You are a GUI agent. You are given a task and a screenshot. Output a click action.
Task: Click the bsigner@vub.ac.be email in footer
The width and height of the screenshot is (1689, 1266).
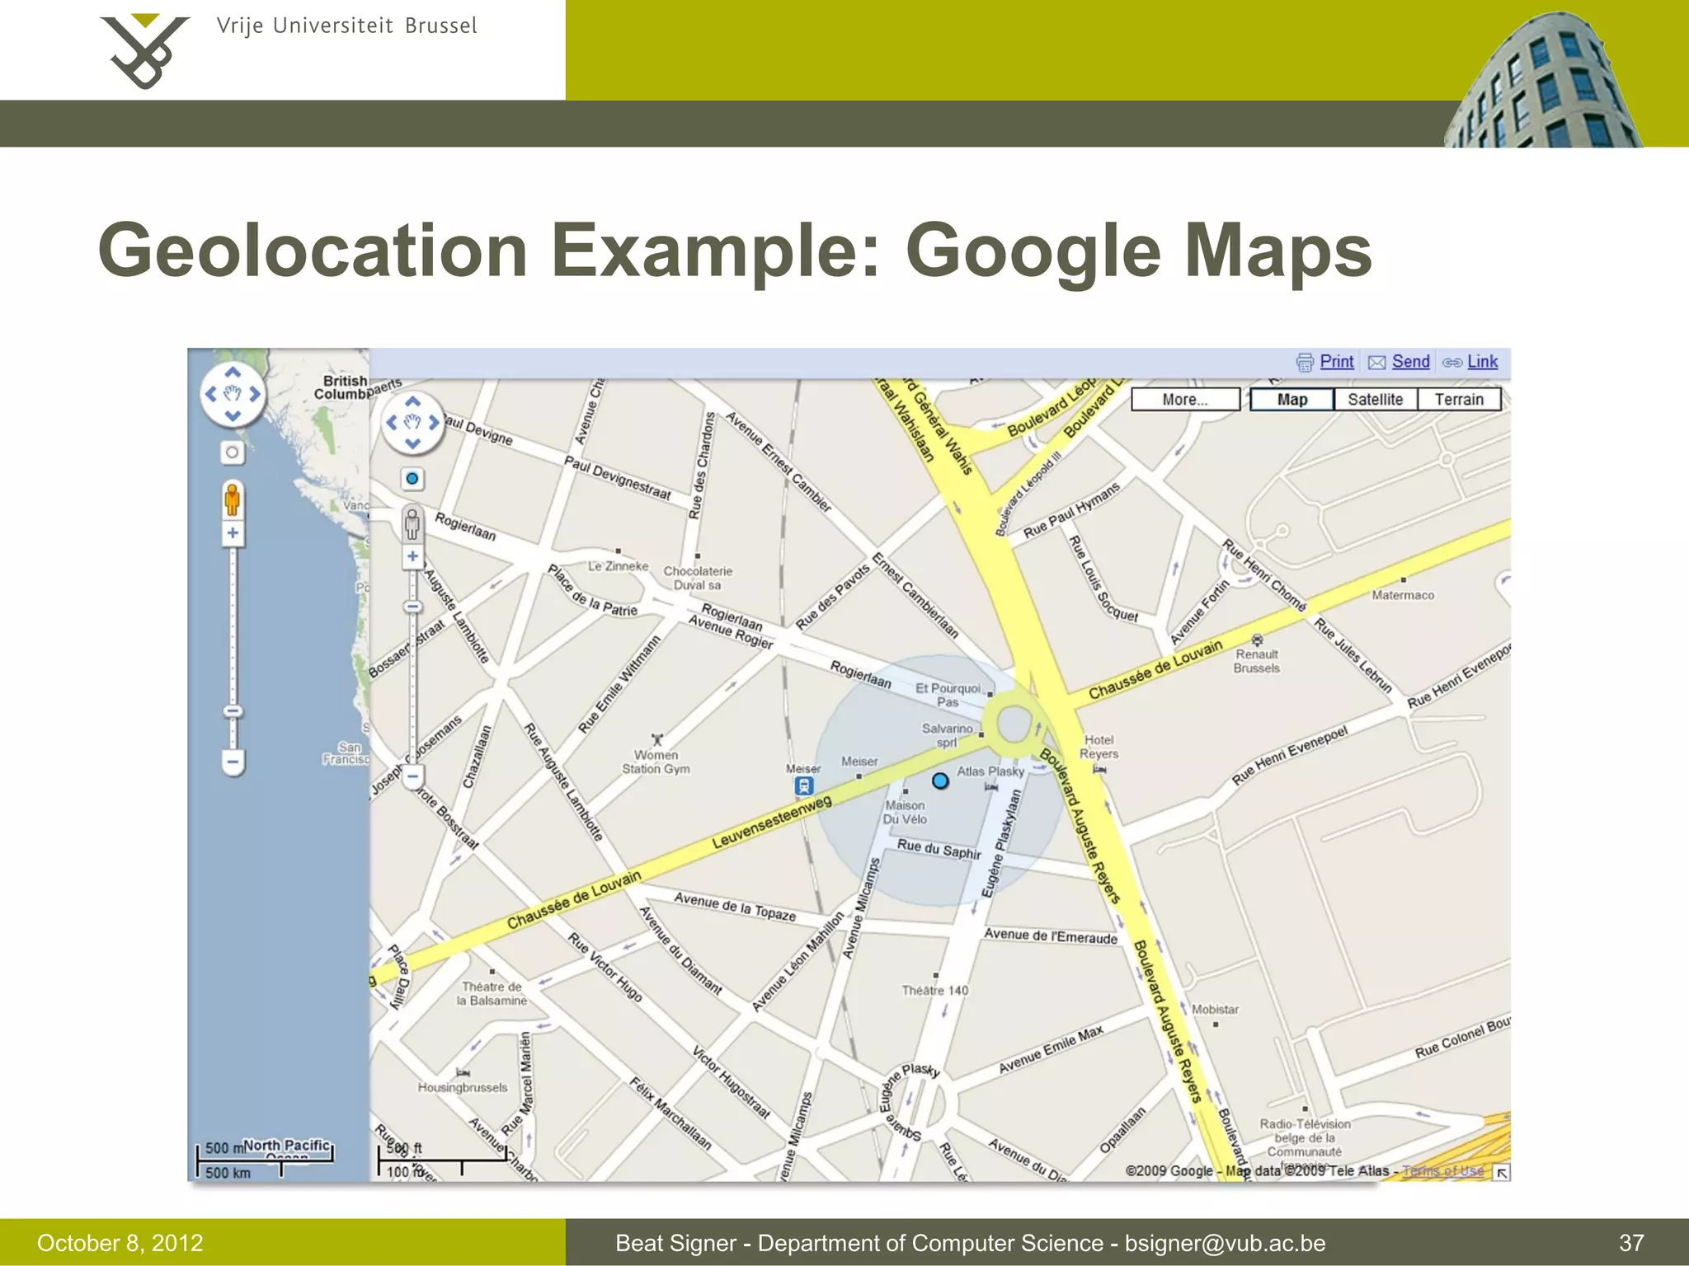1226,1243
